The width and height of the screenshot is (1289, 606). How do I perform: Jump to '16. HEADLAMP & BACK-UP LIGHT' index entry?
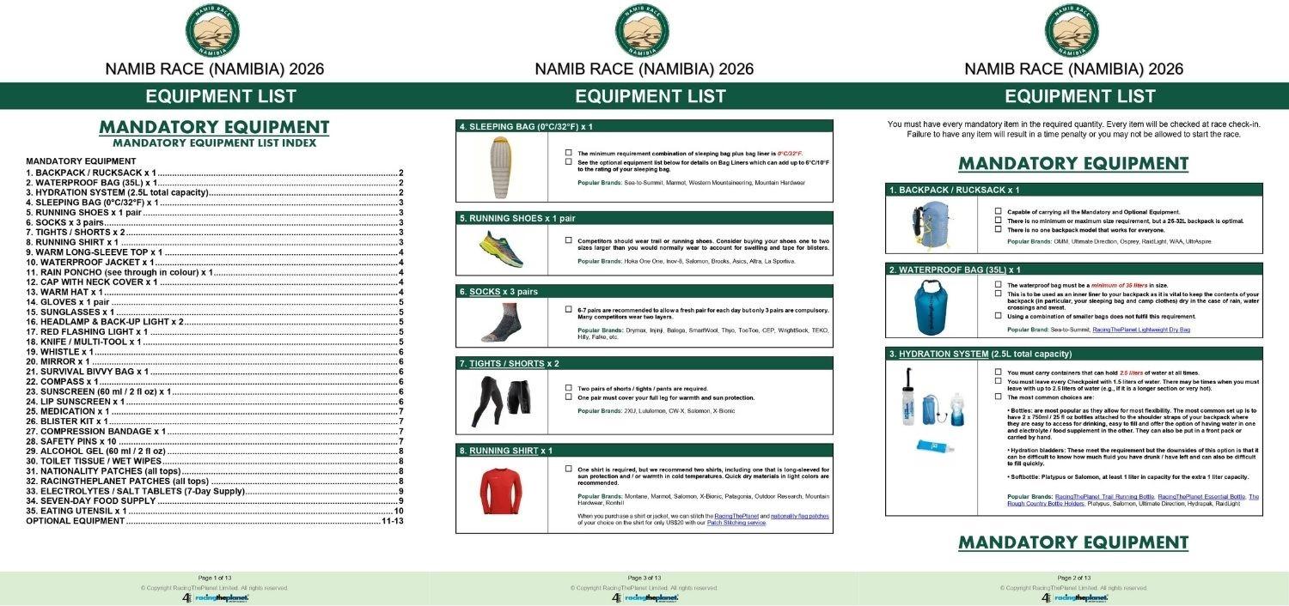[105, 322]
